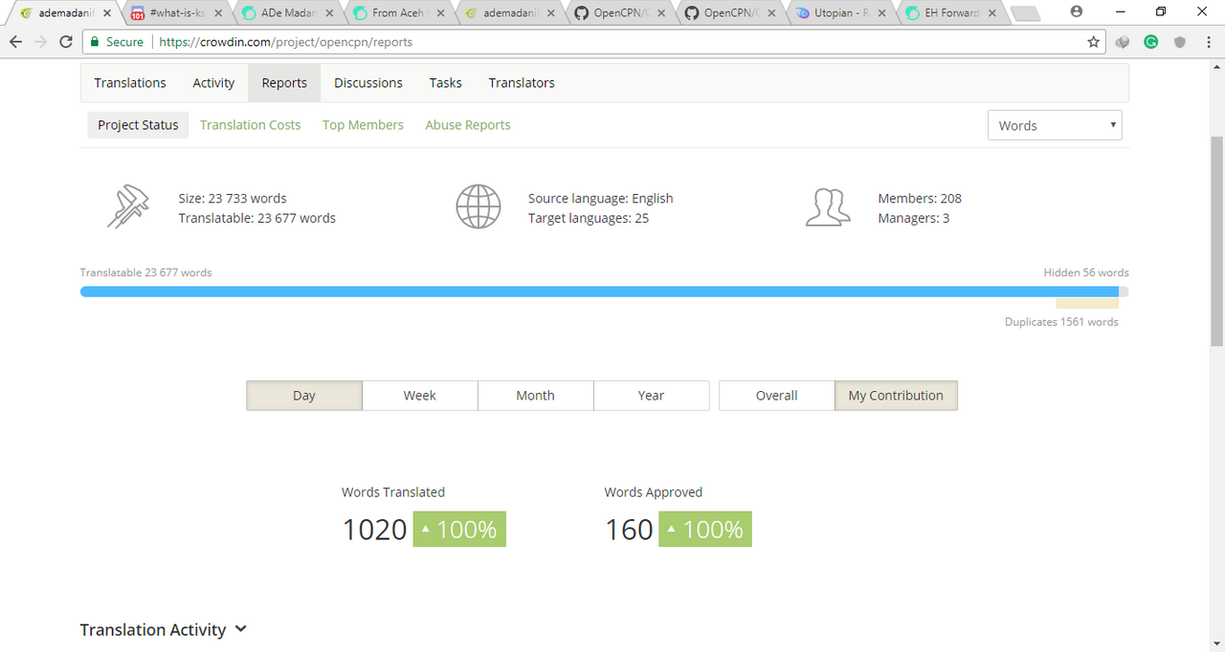Viewport: 1225px width, 652px height.
Task: Click the 'Duplicates 1561 words' label
Action: [1061, 322]
